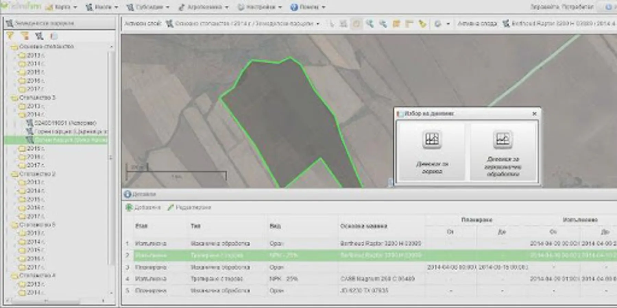Viewport: 617px width, 308px height.
Task: Open the dropdown arrow beside the gear icon
Action: point(448,24)
